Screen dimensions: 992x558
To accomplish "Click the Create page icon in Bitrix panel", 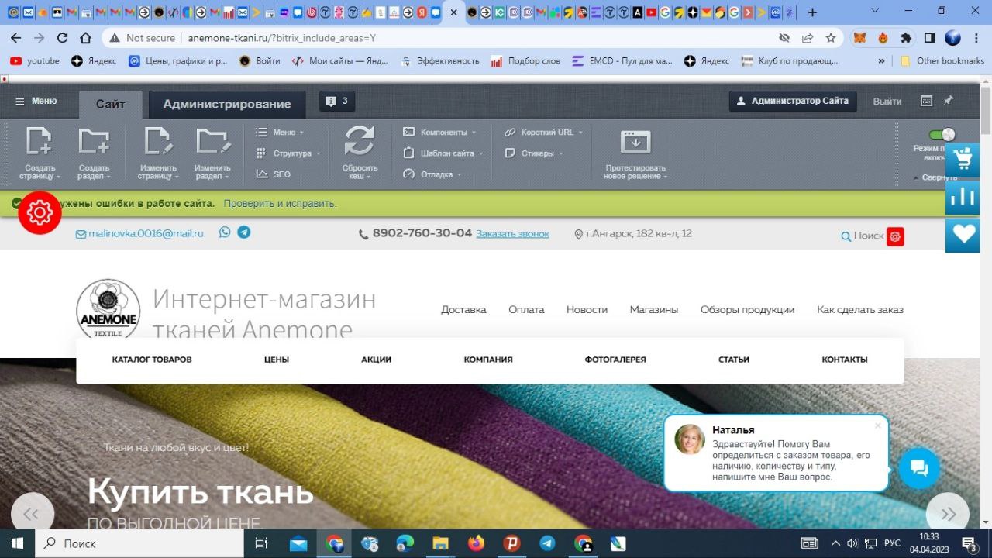I will pyautogui.click(x=39, y=142).
